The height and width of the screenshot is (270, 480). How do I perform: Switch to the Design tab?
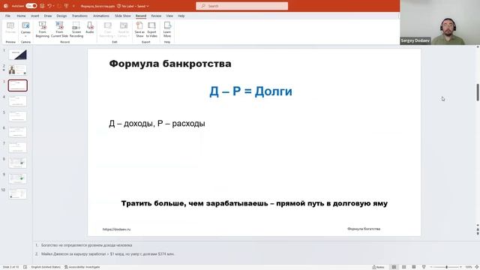pyautogui.click(x=61, y=16)
